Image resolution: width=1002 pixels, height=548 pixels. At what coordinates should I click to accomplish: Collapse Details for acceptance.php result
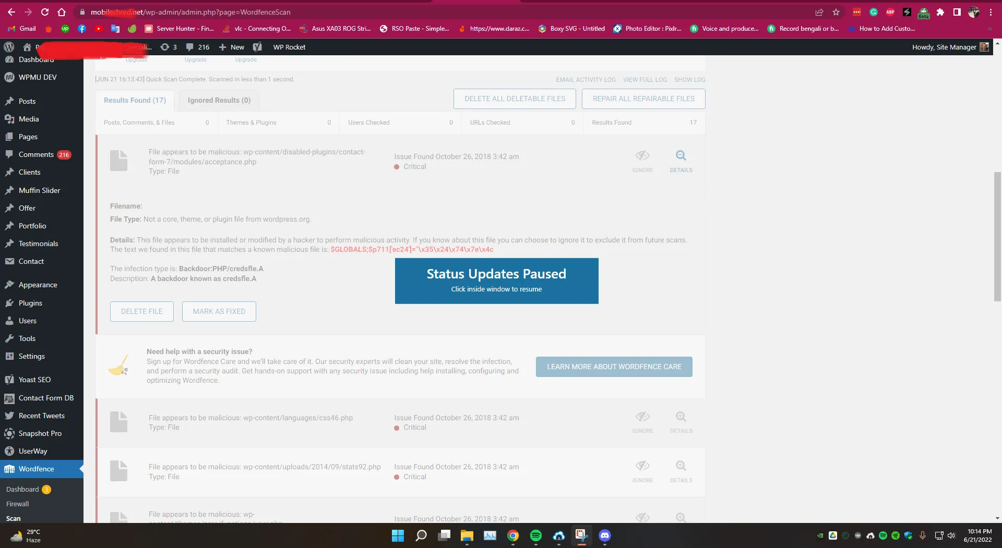(681, 161)
